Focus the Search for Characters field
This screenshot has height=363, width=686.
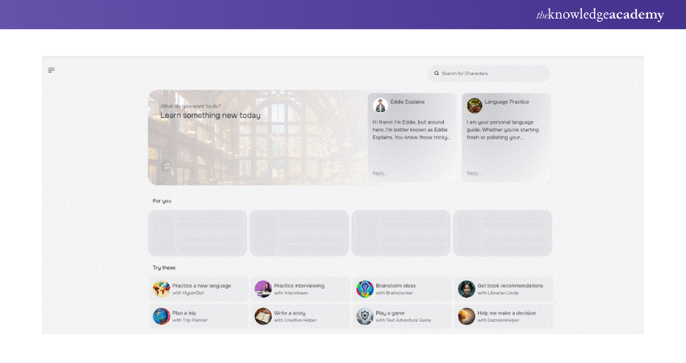point(491,73)
